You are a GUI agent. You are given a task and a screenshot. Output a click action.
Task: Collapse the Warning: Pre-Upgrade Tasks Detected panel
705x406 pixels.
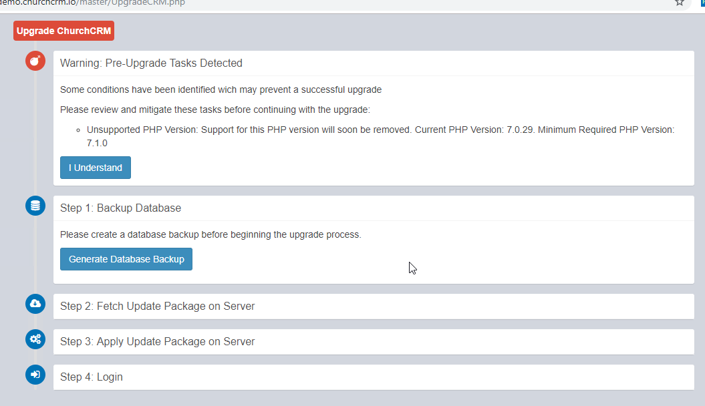click(151, 63)
